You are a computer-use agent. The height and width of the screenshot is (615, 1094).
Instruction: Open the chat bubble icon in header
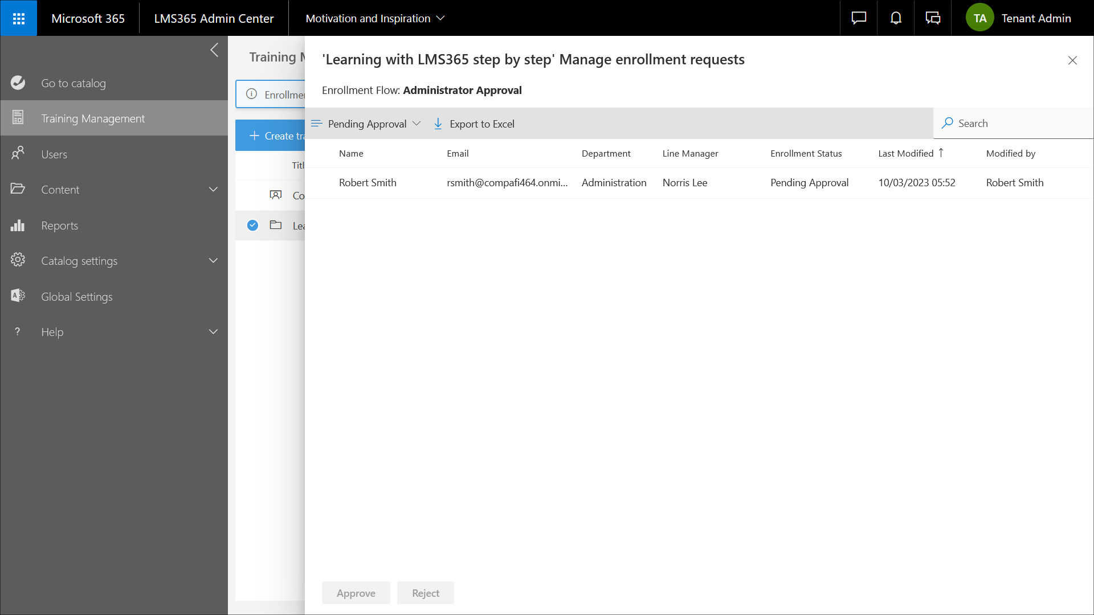click(859, 18)
